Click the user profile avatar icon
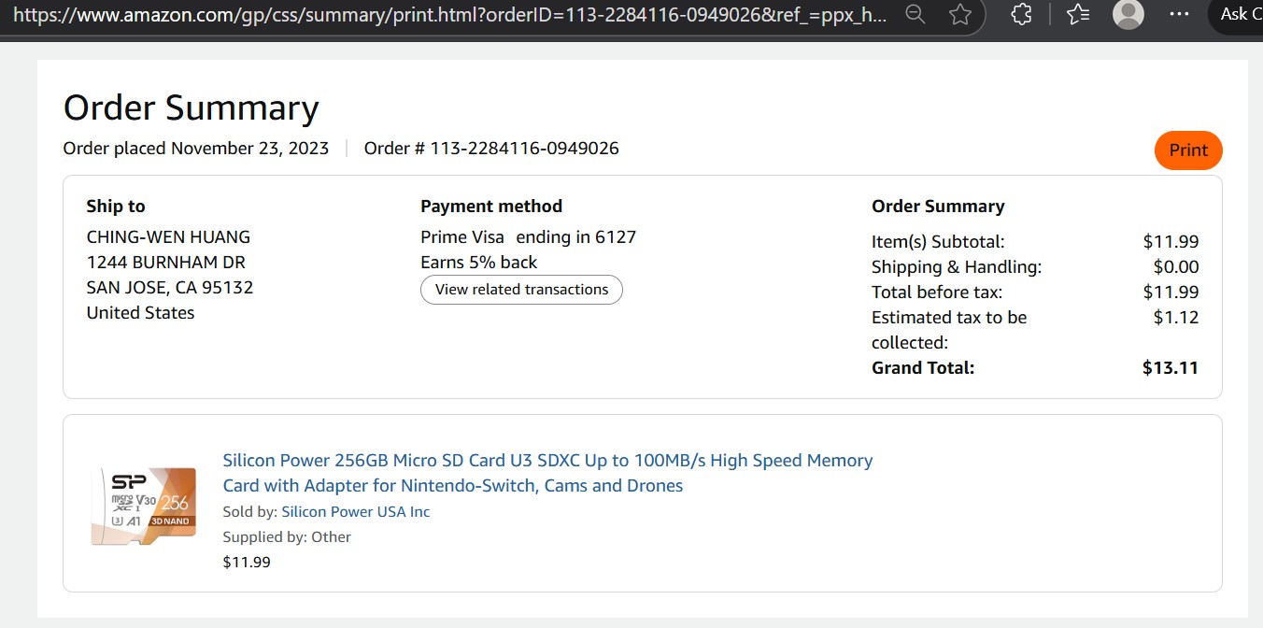1263x628 pixels. 1129,14
